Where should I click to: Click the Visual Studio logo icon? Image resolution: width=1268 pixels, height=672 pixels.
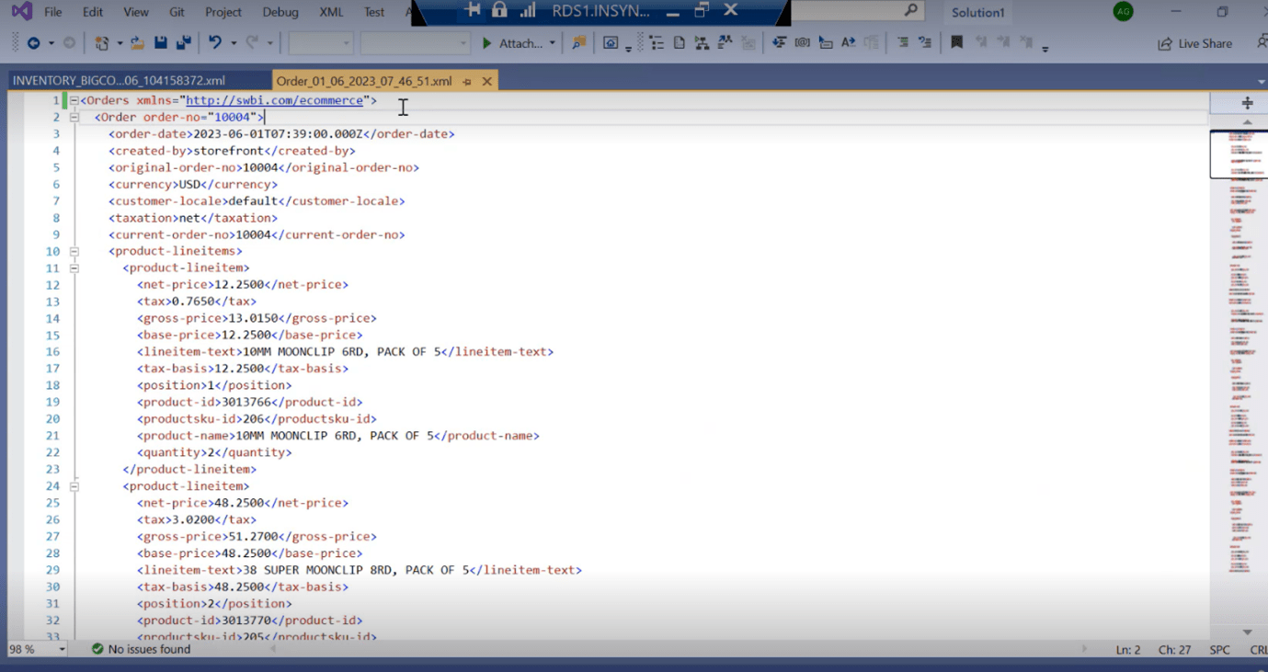(x=21, y=12)
